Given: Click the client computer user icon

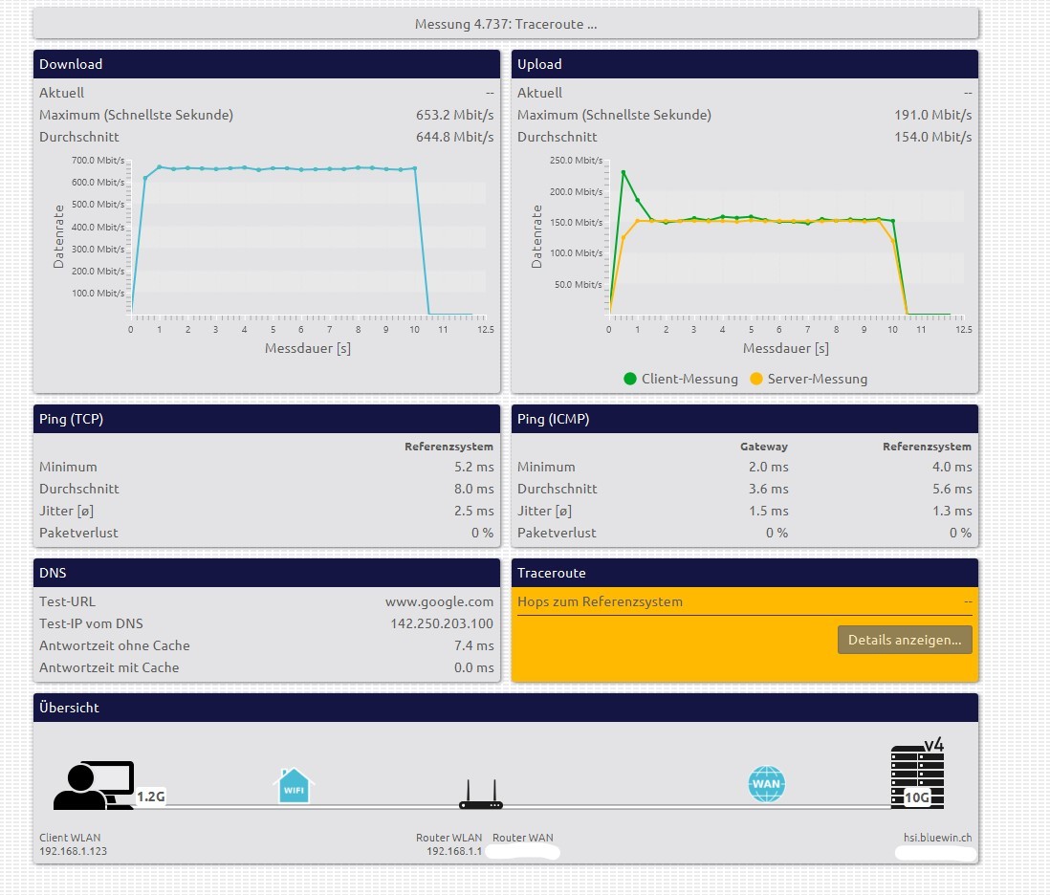Looking at the screenshot, I should (x=93, y=786).
